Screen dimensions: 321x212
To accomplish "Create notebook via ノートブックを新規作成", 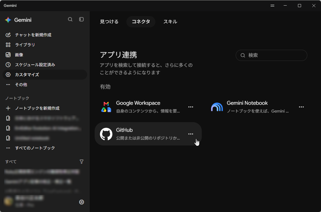I will pos(45,108).
